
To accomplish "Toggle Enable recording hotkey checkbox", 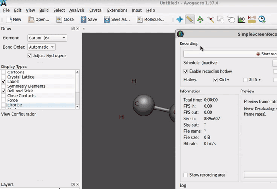I will tap(186, 71).
